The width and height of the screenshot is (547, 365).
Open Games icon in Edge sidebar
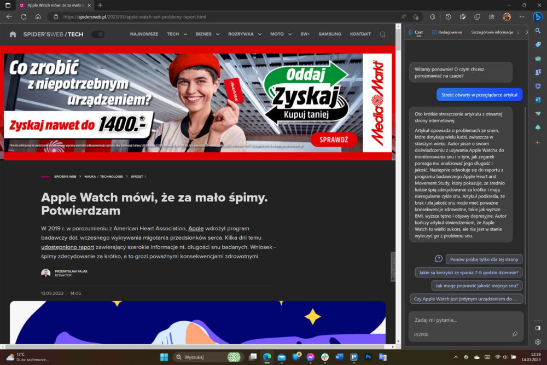[x=538, y=72]
